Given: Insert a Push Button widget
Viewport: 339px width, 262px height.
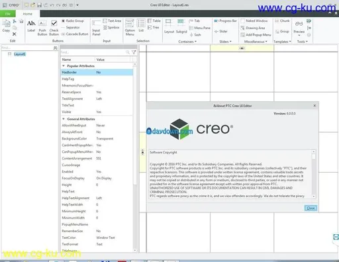Looking at the screenshot, I should [x=42, y=28].
